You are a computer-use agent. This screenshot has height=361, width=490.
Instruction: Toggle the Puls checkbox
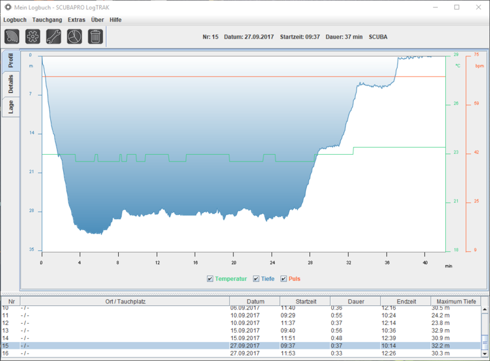284,279
